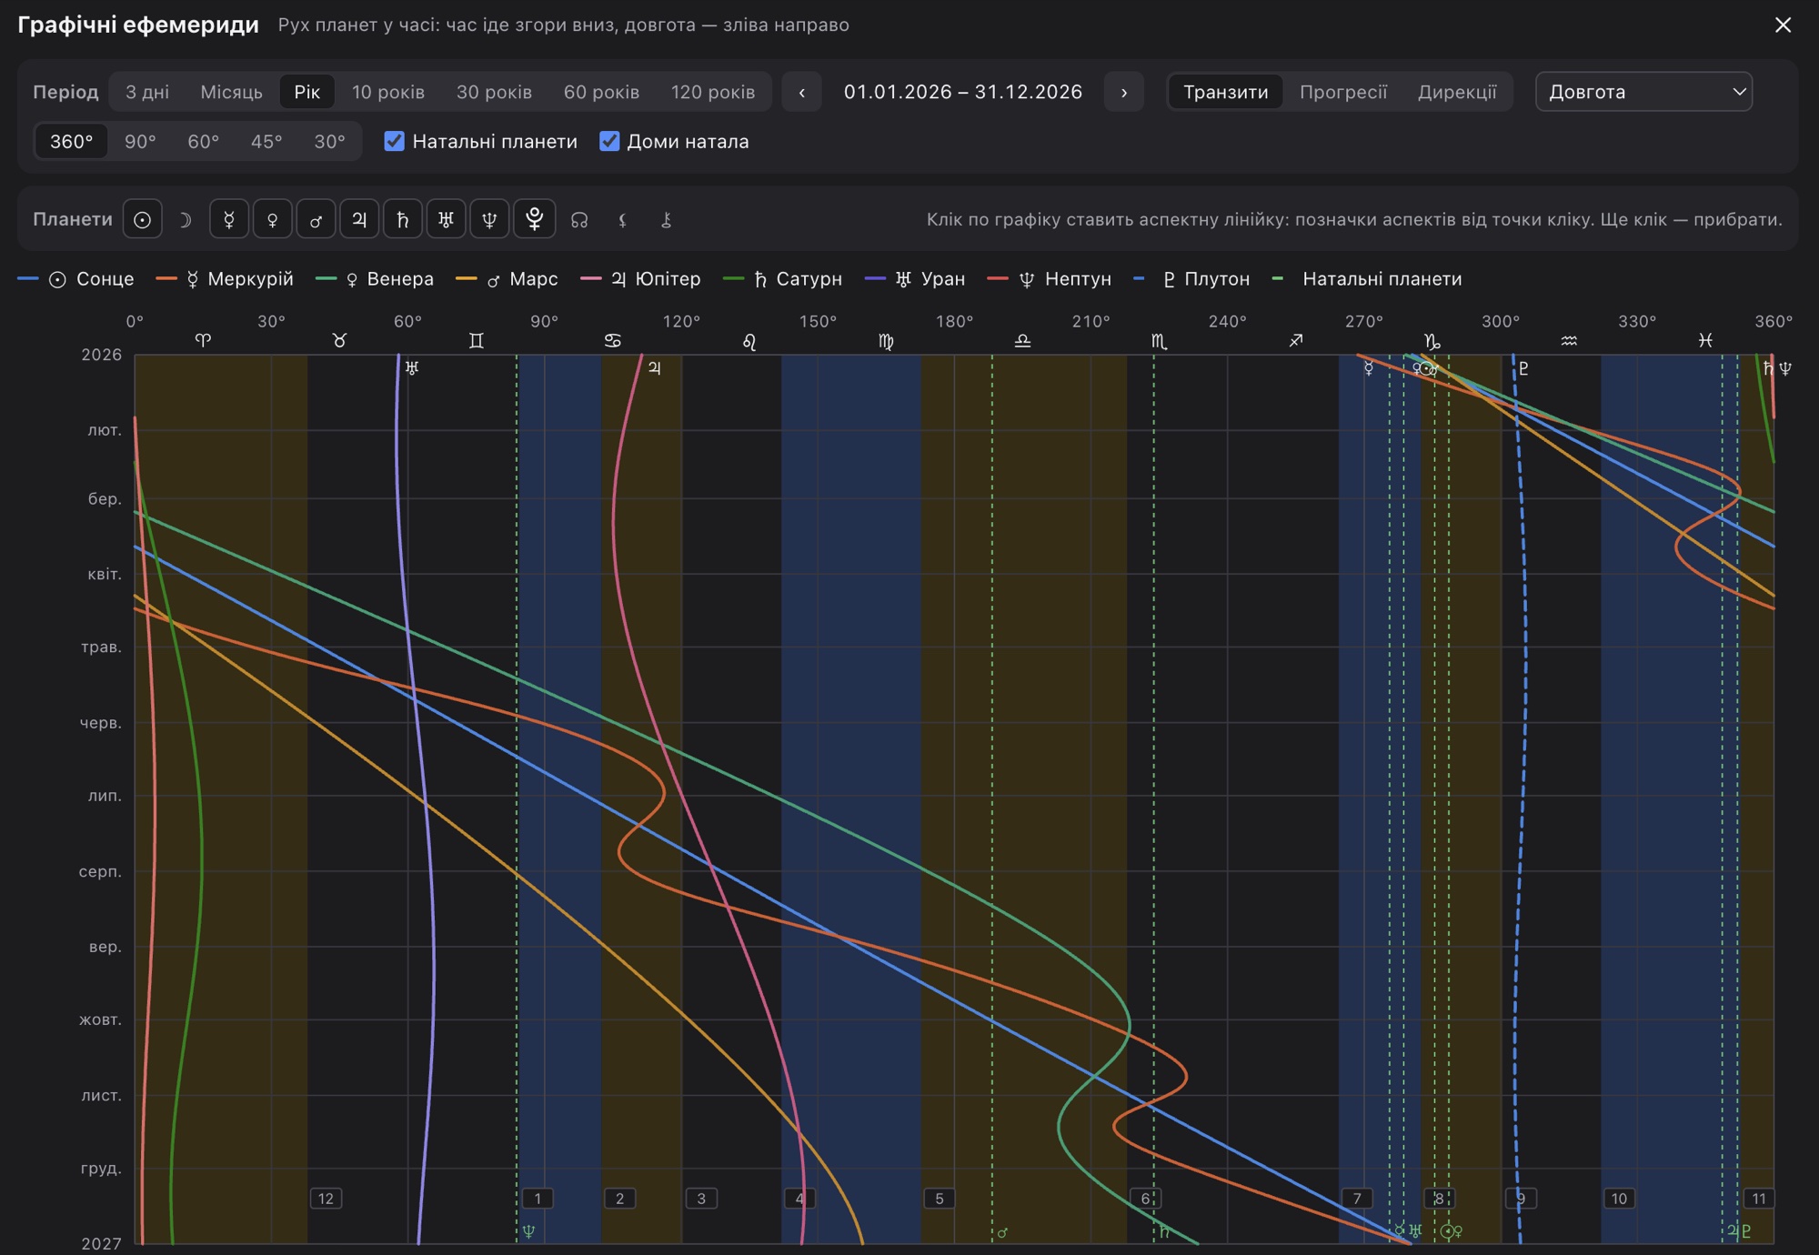Click the Сонце legend entry

pos(75,279)
